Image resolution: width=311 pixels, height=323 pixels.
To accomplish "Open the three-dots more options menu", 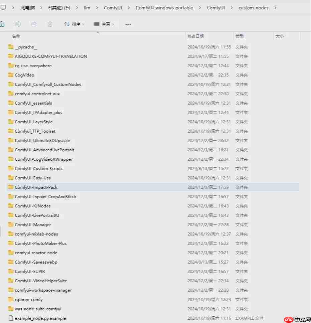I will 128,24.
